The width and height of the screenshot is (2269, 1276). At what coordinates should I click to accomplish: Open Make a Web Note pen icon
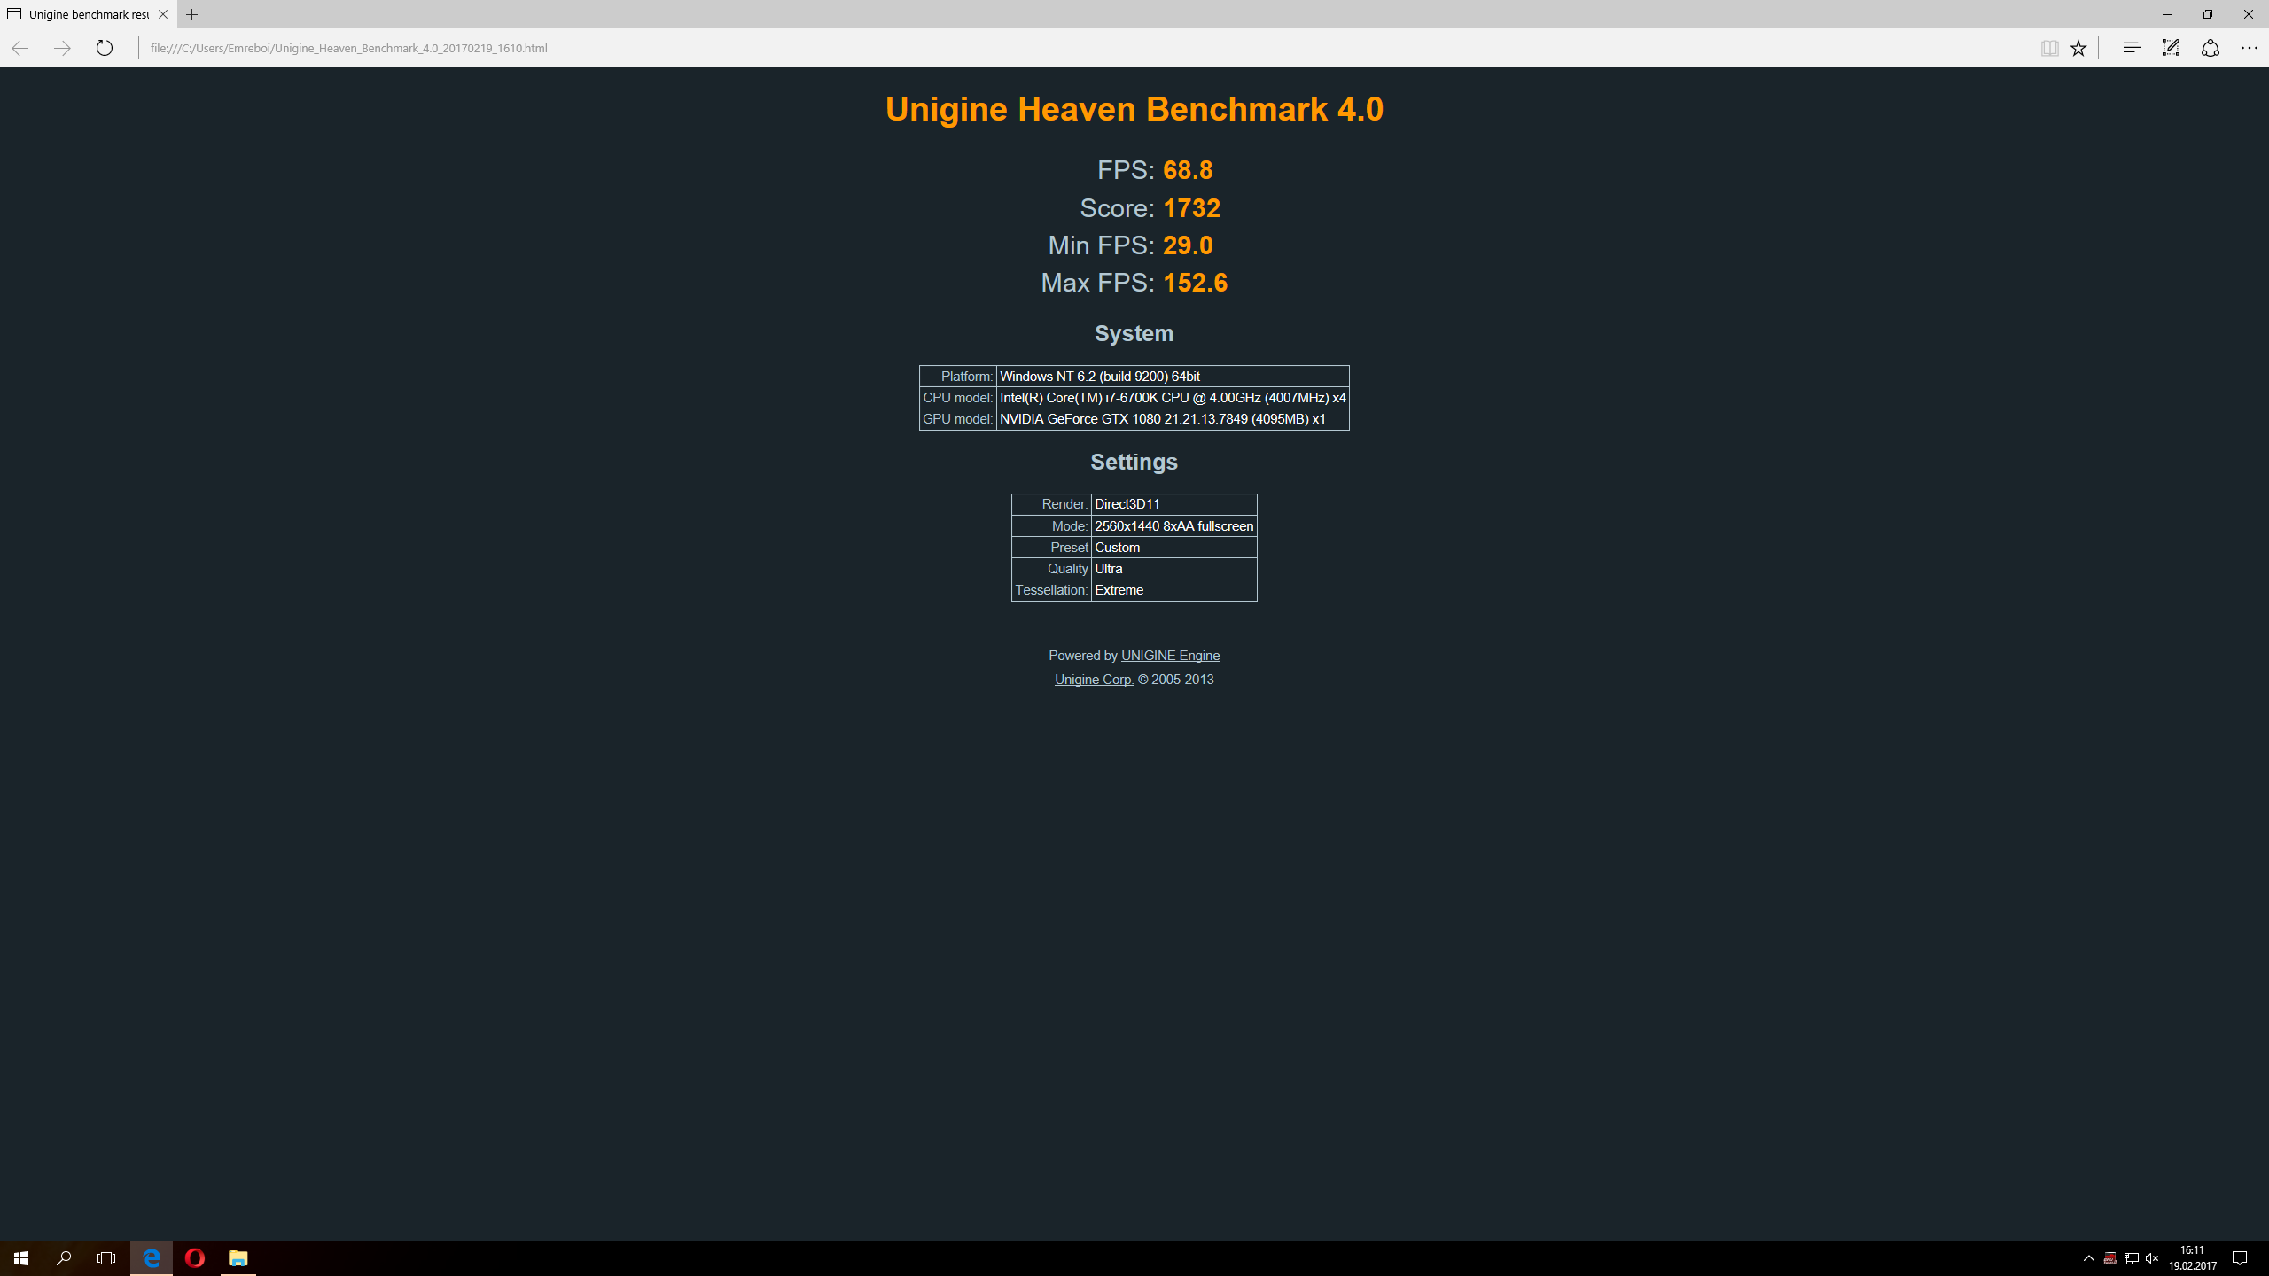click(x=2171, y=48)
